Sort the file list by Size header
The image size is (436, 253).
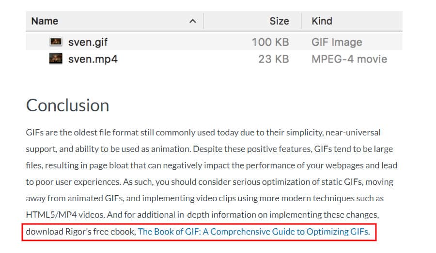point(279,21)
